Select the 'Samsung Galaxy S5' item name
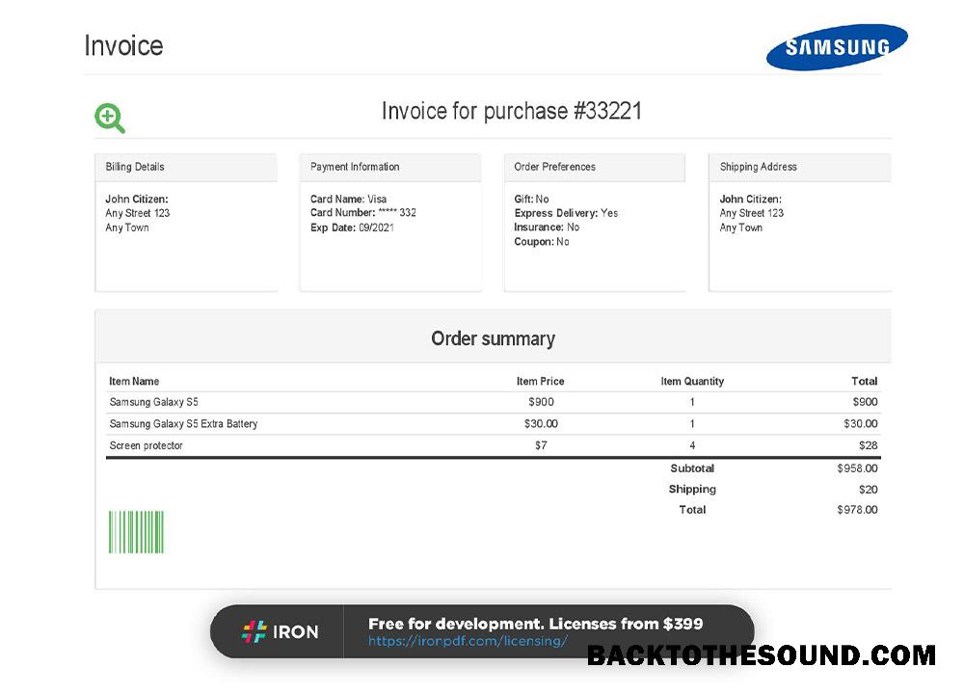The height and width of the screenshot is (694, 964). (153, 402)
